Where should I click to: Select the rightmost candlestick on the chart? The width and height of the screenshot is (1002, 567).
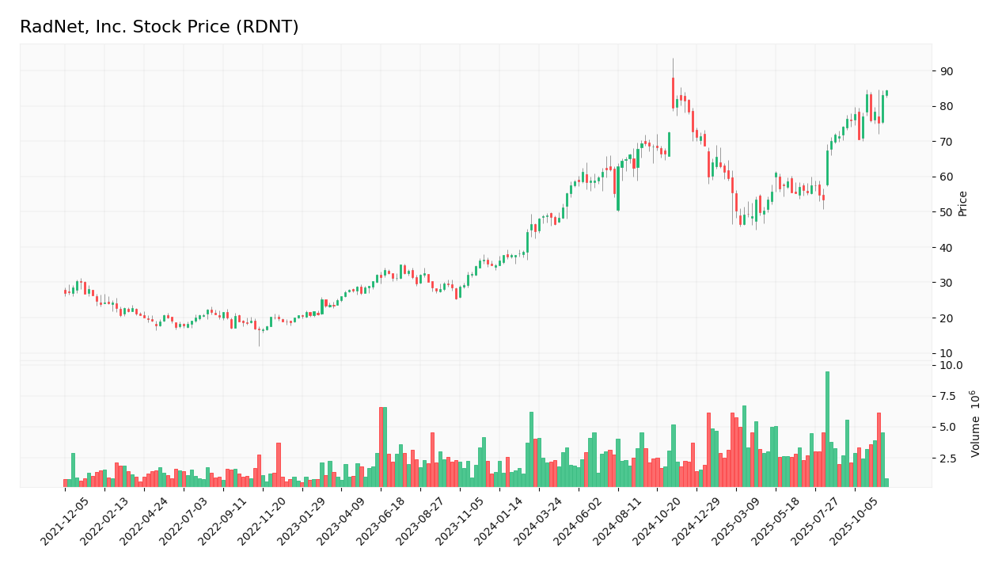(886, 93)
